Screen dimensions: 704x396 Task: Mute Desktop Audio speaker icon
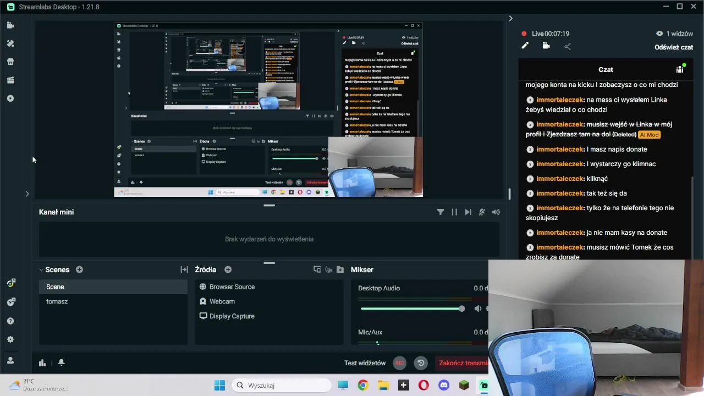[478, 309]
